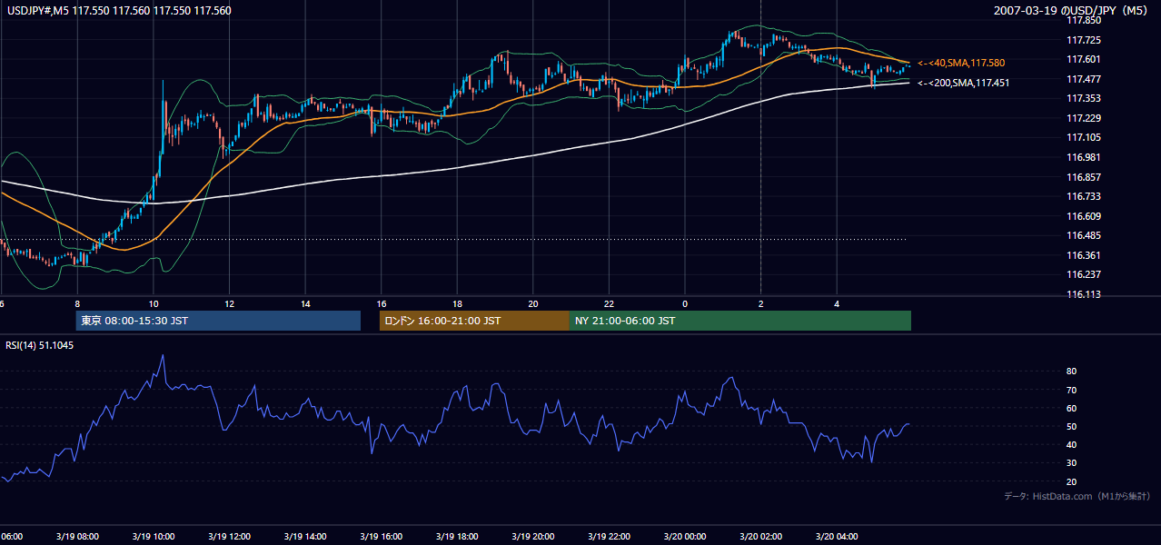Click the 40 SMA label 117.580
Image resolution: width=1161 pixels, height=545 pixels.
962,63
